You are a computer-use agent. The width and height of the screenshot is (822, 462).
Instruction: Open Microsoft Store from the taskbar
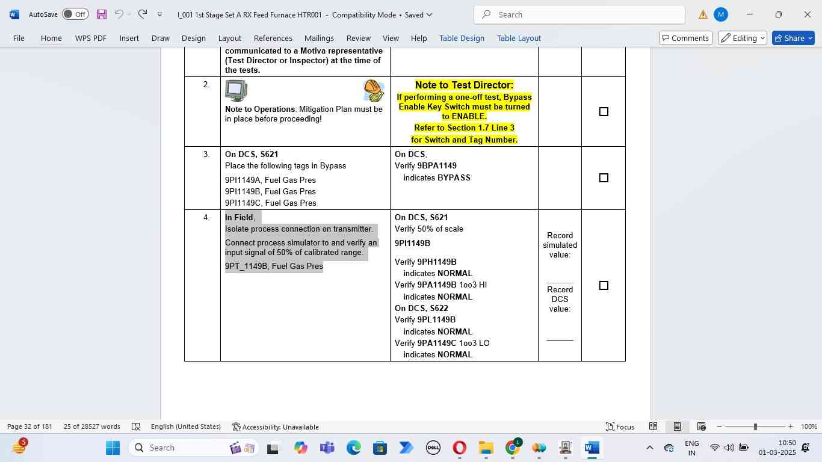[380, 448]
